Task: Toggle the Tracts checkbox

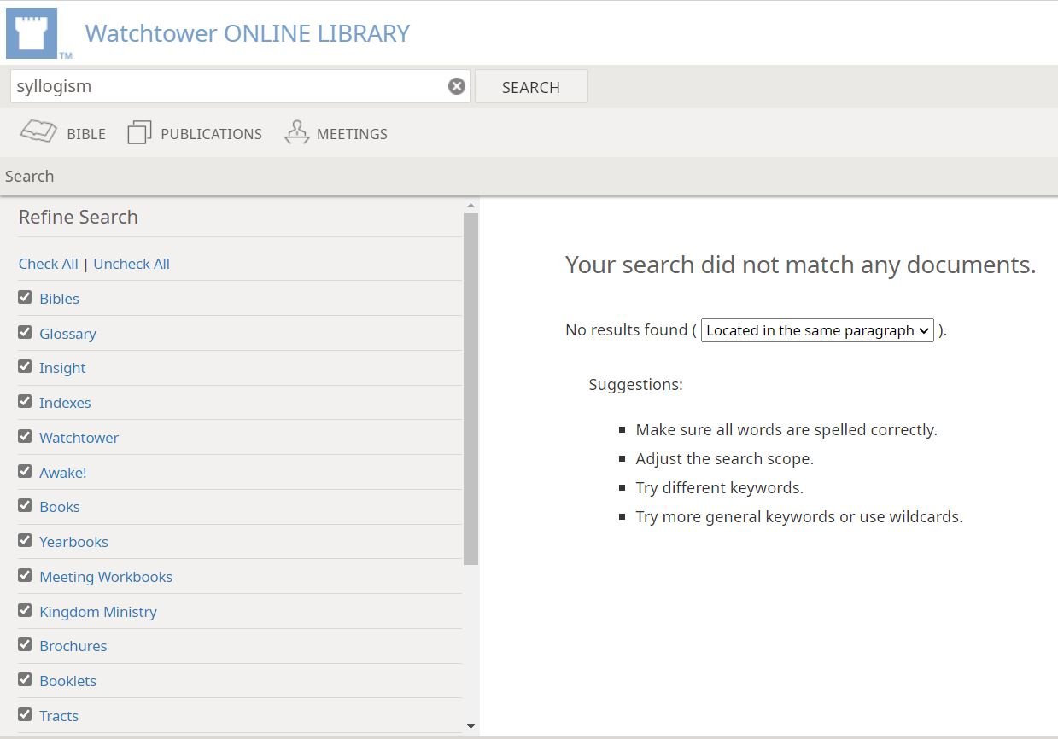Action: [25, 714]
